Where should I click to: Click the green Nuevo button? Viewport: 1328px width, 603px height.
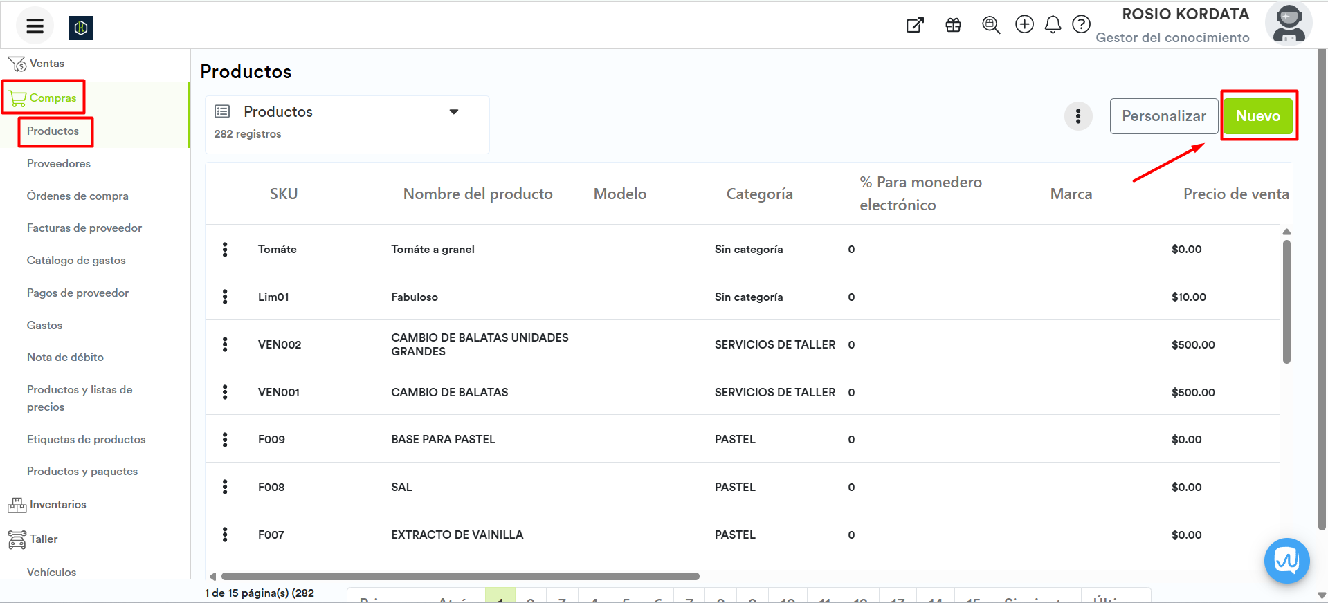click(x=1257, y=116)
